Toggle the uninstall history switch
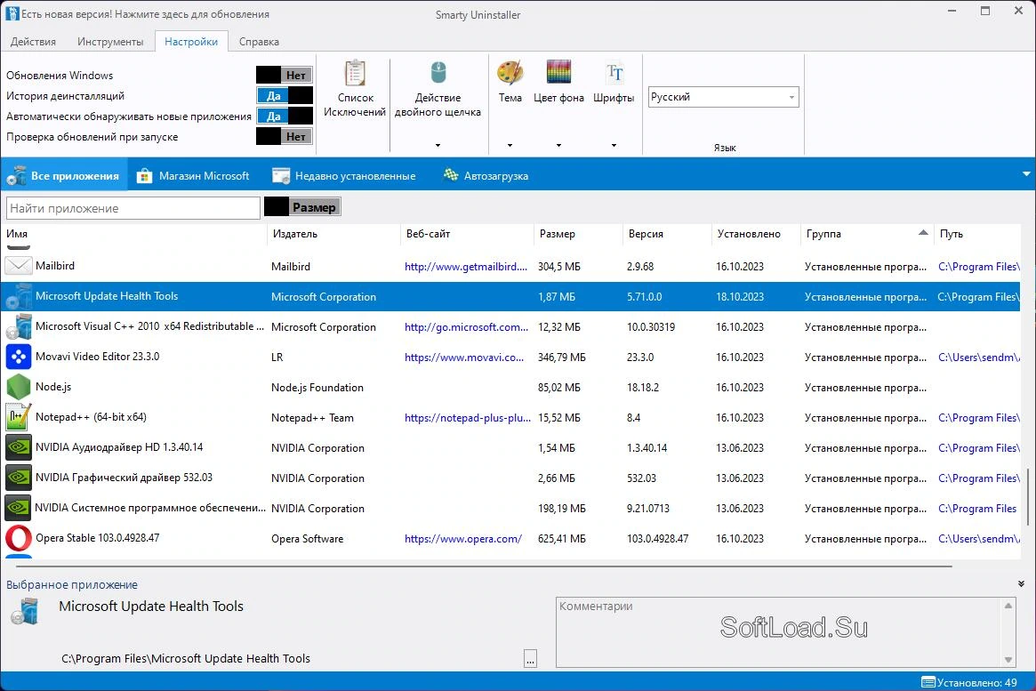 pyautogui.click(x=284, y=96)
